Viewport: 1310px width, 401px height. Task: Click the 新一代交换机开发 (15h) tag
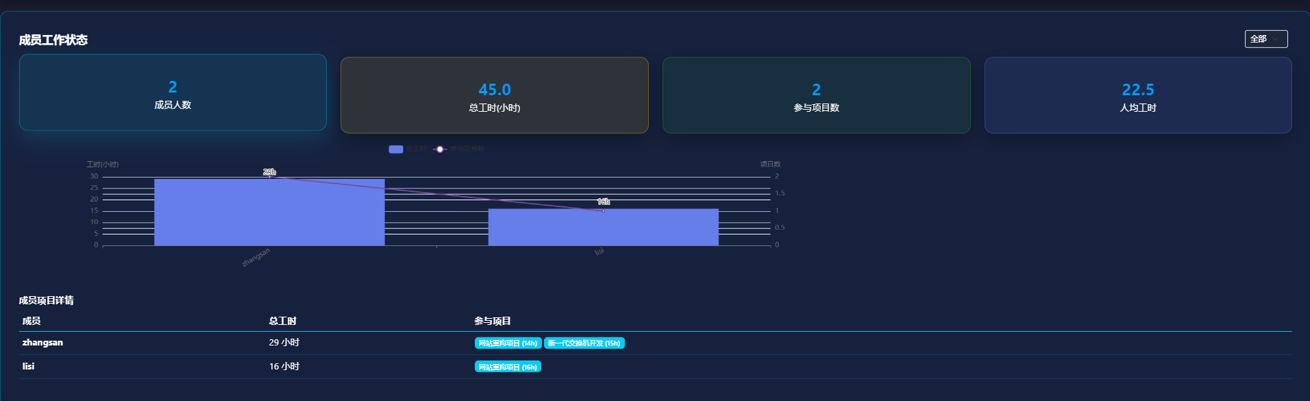click(x=584, y=343)
